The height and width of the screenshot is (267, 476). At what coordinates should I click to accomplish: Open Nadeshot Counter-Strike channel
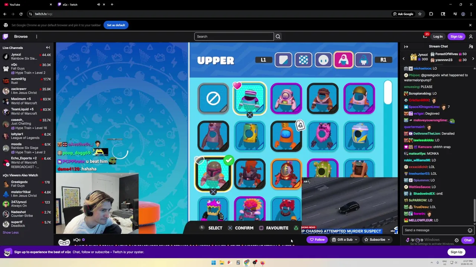click(x=27, y=214)
